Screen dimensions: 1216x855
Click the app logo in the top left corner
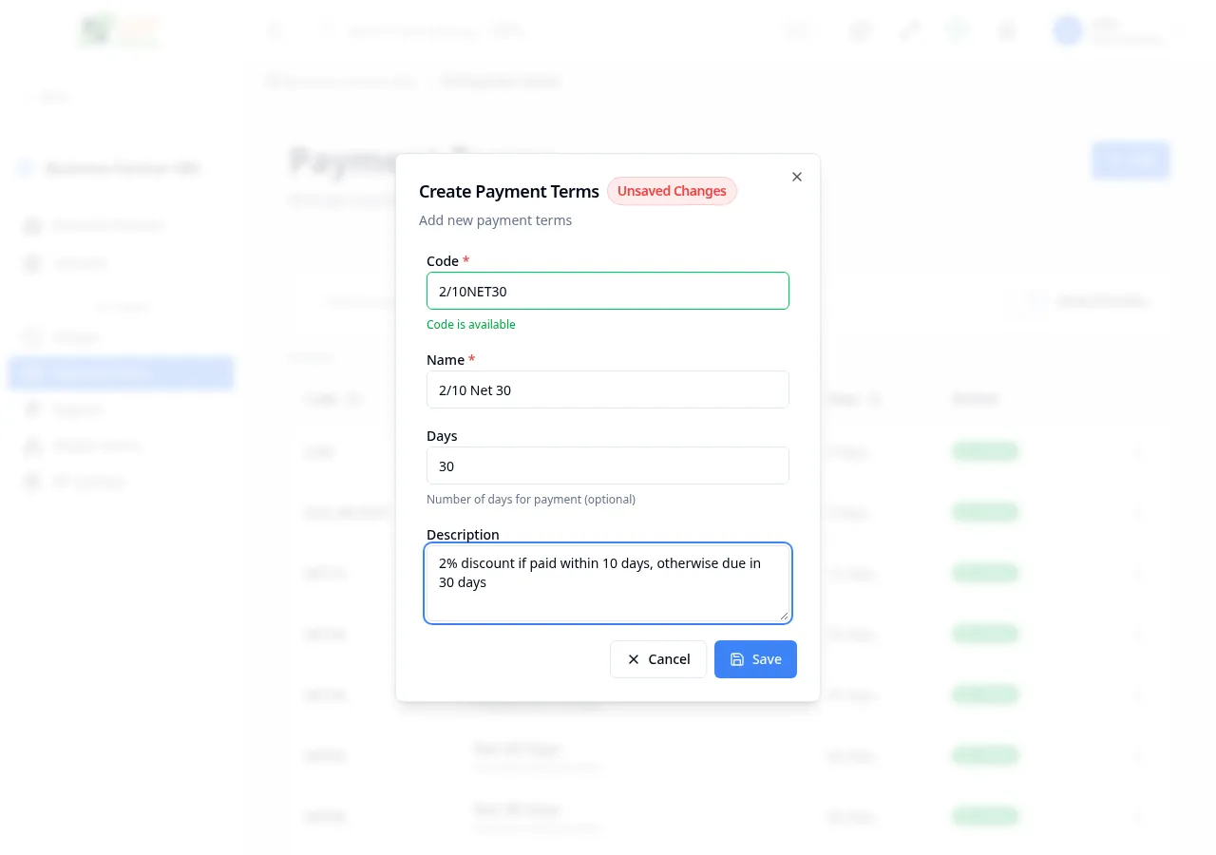point(120,30)
